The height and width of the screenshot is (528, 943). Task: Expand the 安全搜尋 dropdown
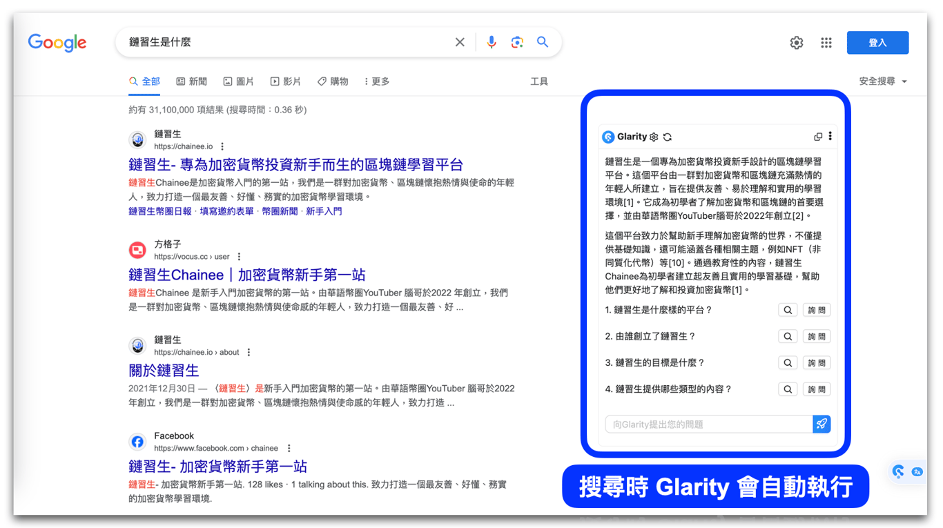(x=883, y=81)
